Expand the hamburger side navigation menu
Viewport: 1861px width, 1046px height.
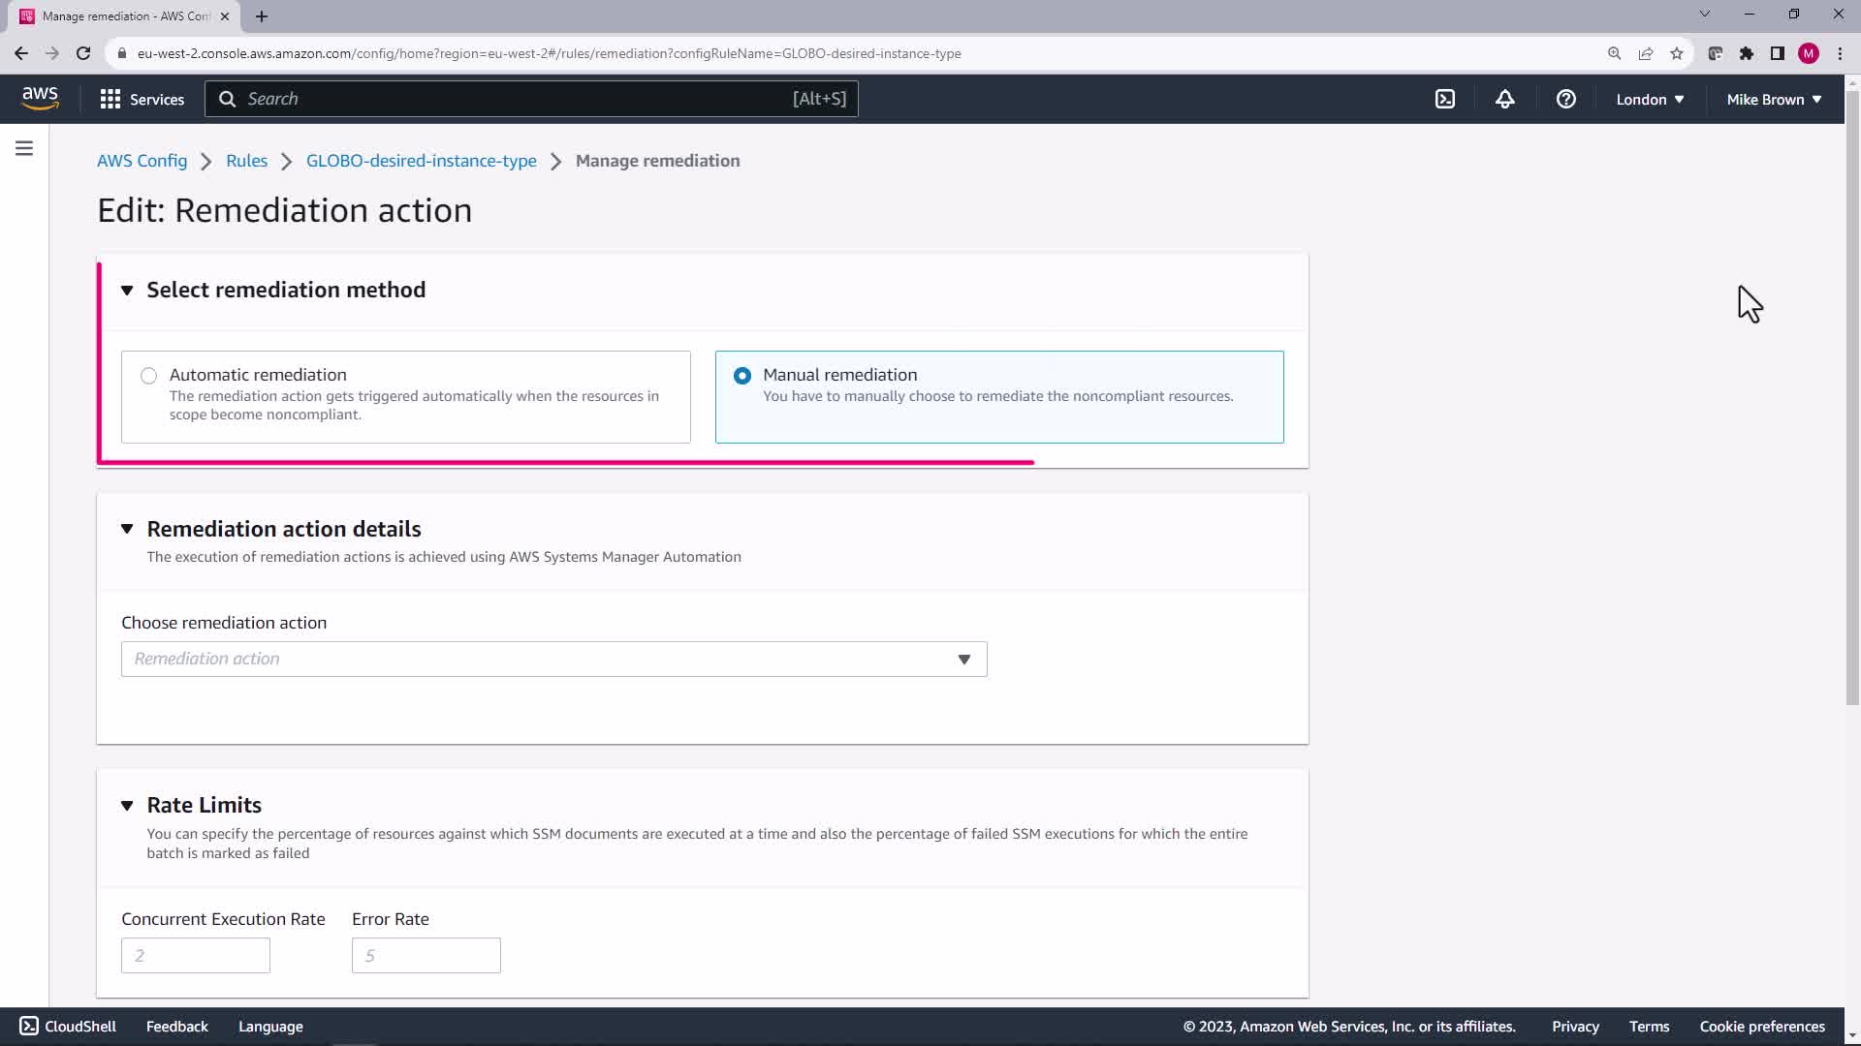pyautogui.click(x=24, y=148)
